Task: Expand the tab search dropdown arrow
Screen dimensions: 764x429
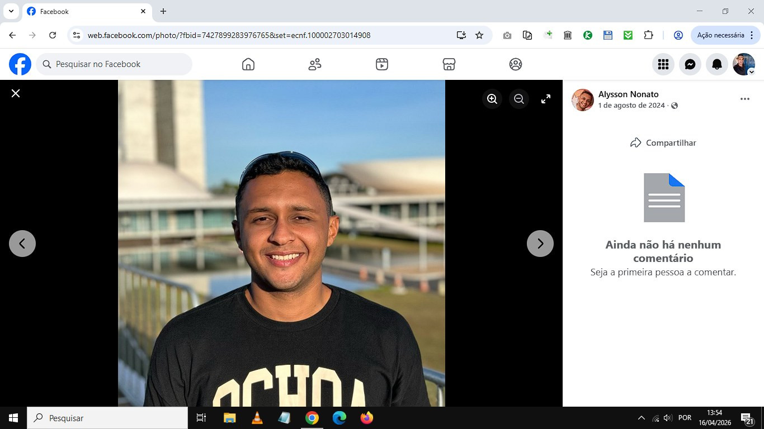Action: click(x=11, y=11)
